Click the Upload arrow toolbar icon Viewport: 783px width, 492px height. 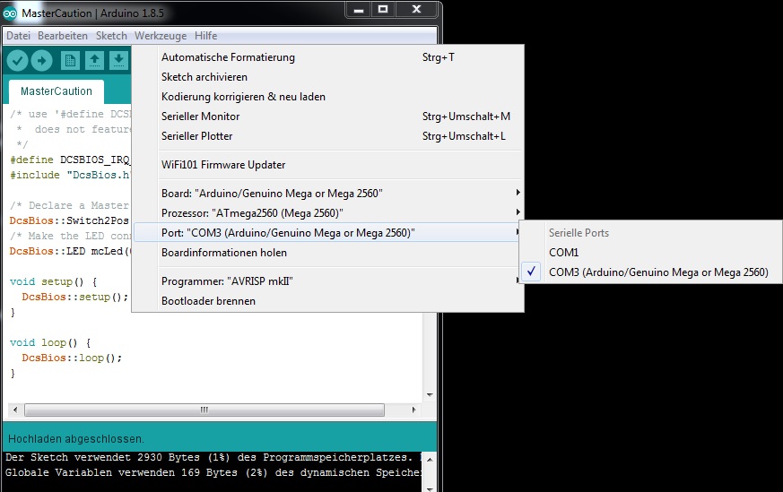(41, 61)
